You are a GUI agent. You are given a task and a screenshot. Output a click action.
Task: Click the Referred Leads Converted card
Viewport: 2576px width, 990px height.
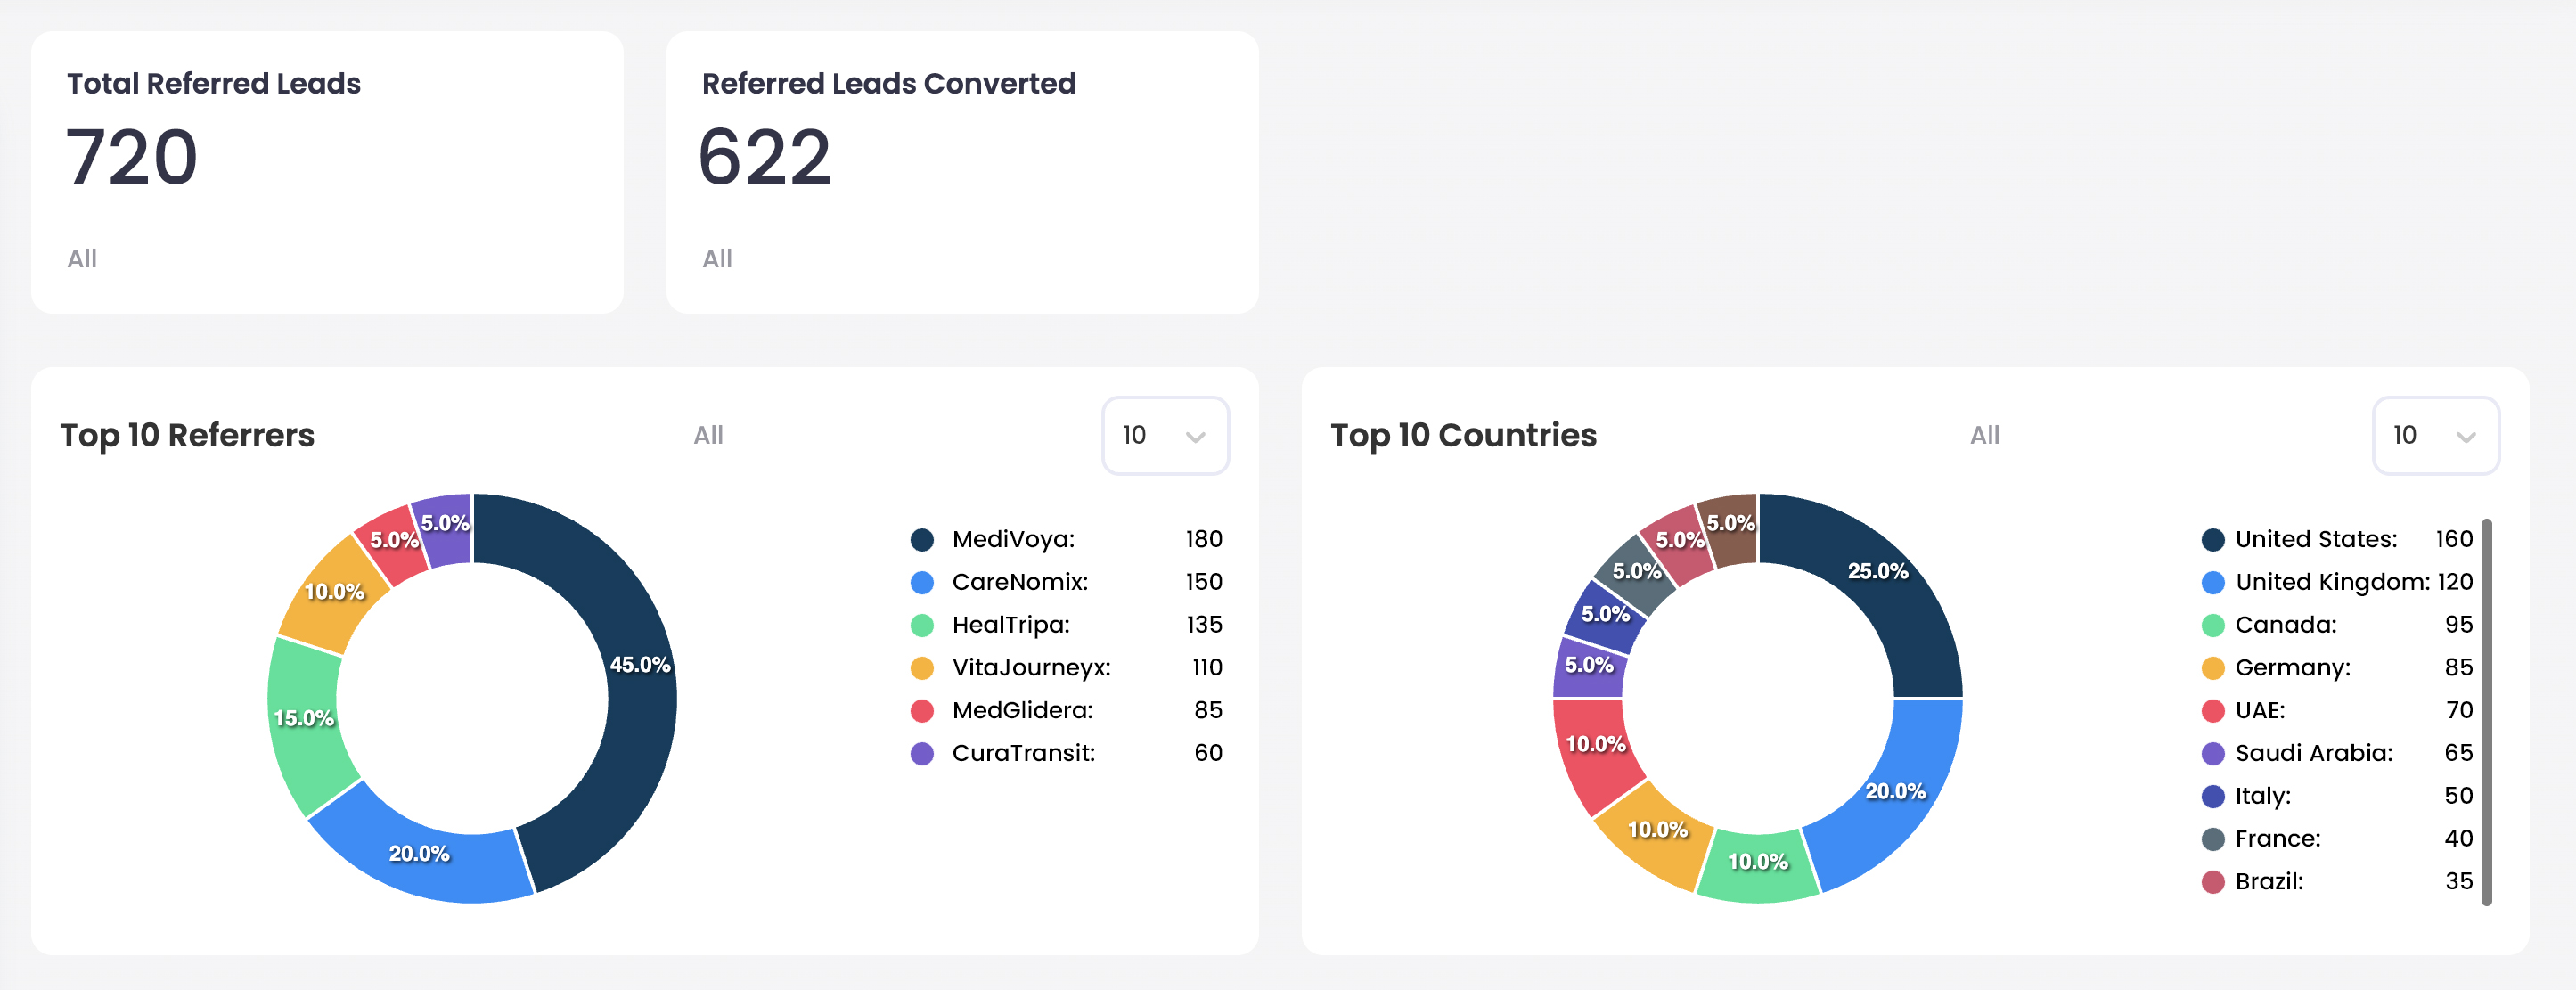point(961,172)
